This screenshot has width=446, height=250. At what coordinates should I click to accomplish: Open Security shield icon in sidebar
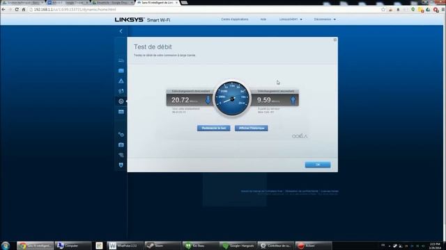(x=121, y=165)
